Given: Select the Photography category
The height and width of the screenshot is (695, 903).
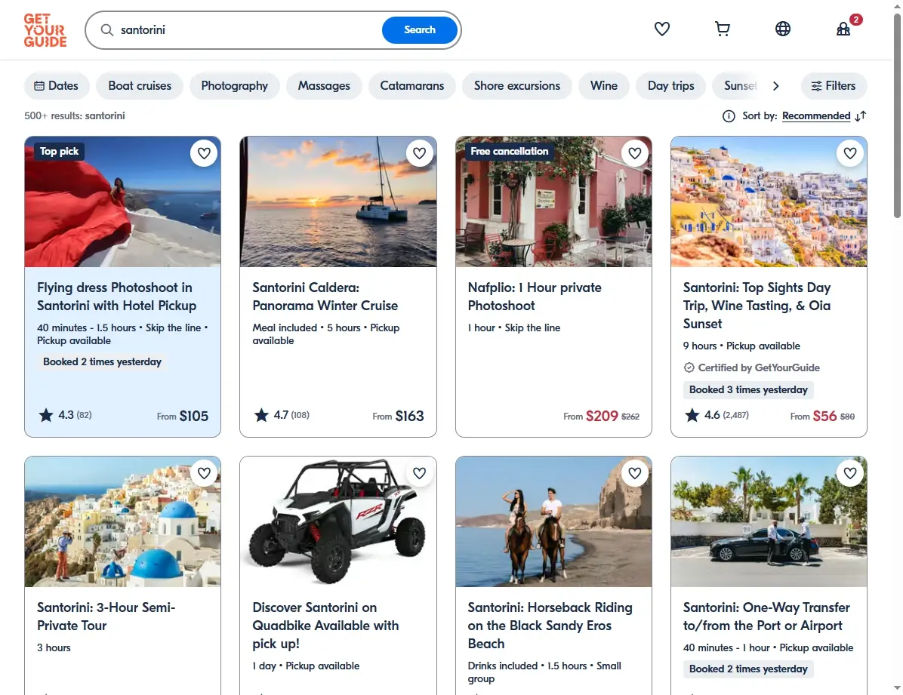Looking at the screenshot, I should (234, 86).
